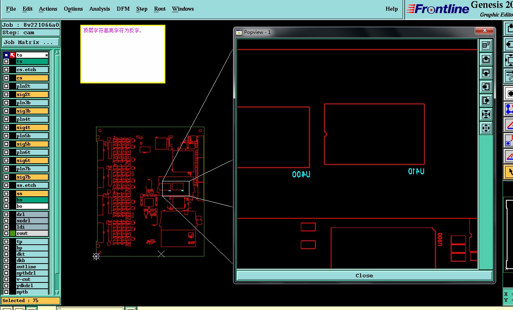The image size is (513, 310).
Task: Toggle display of layer outline
Action: (x=6, y=267)
